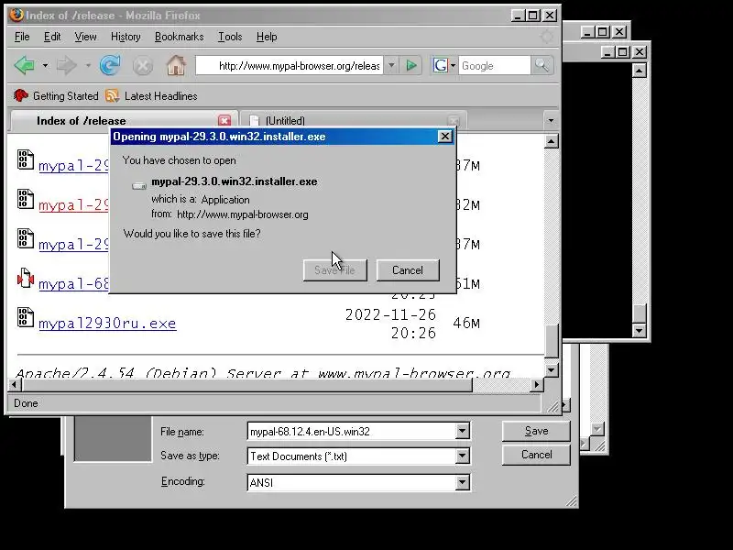This screenshot has width=733, height=550.
Task: Switch to the (Untitled) tab
Action: [354, 121]
